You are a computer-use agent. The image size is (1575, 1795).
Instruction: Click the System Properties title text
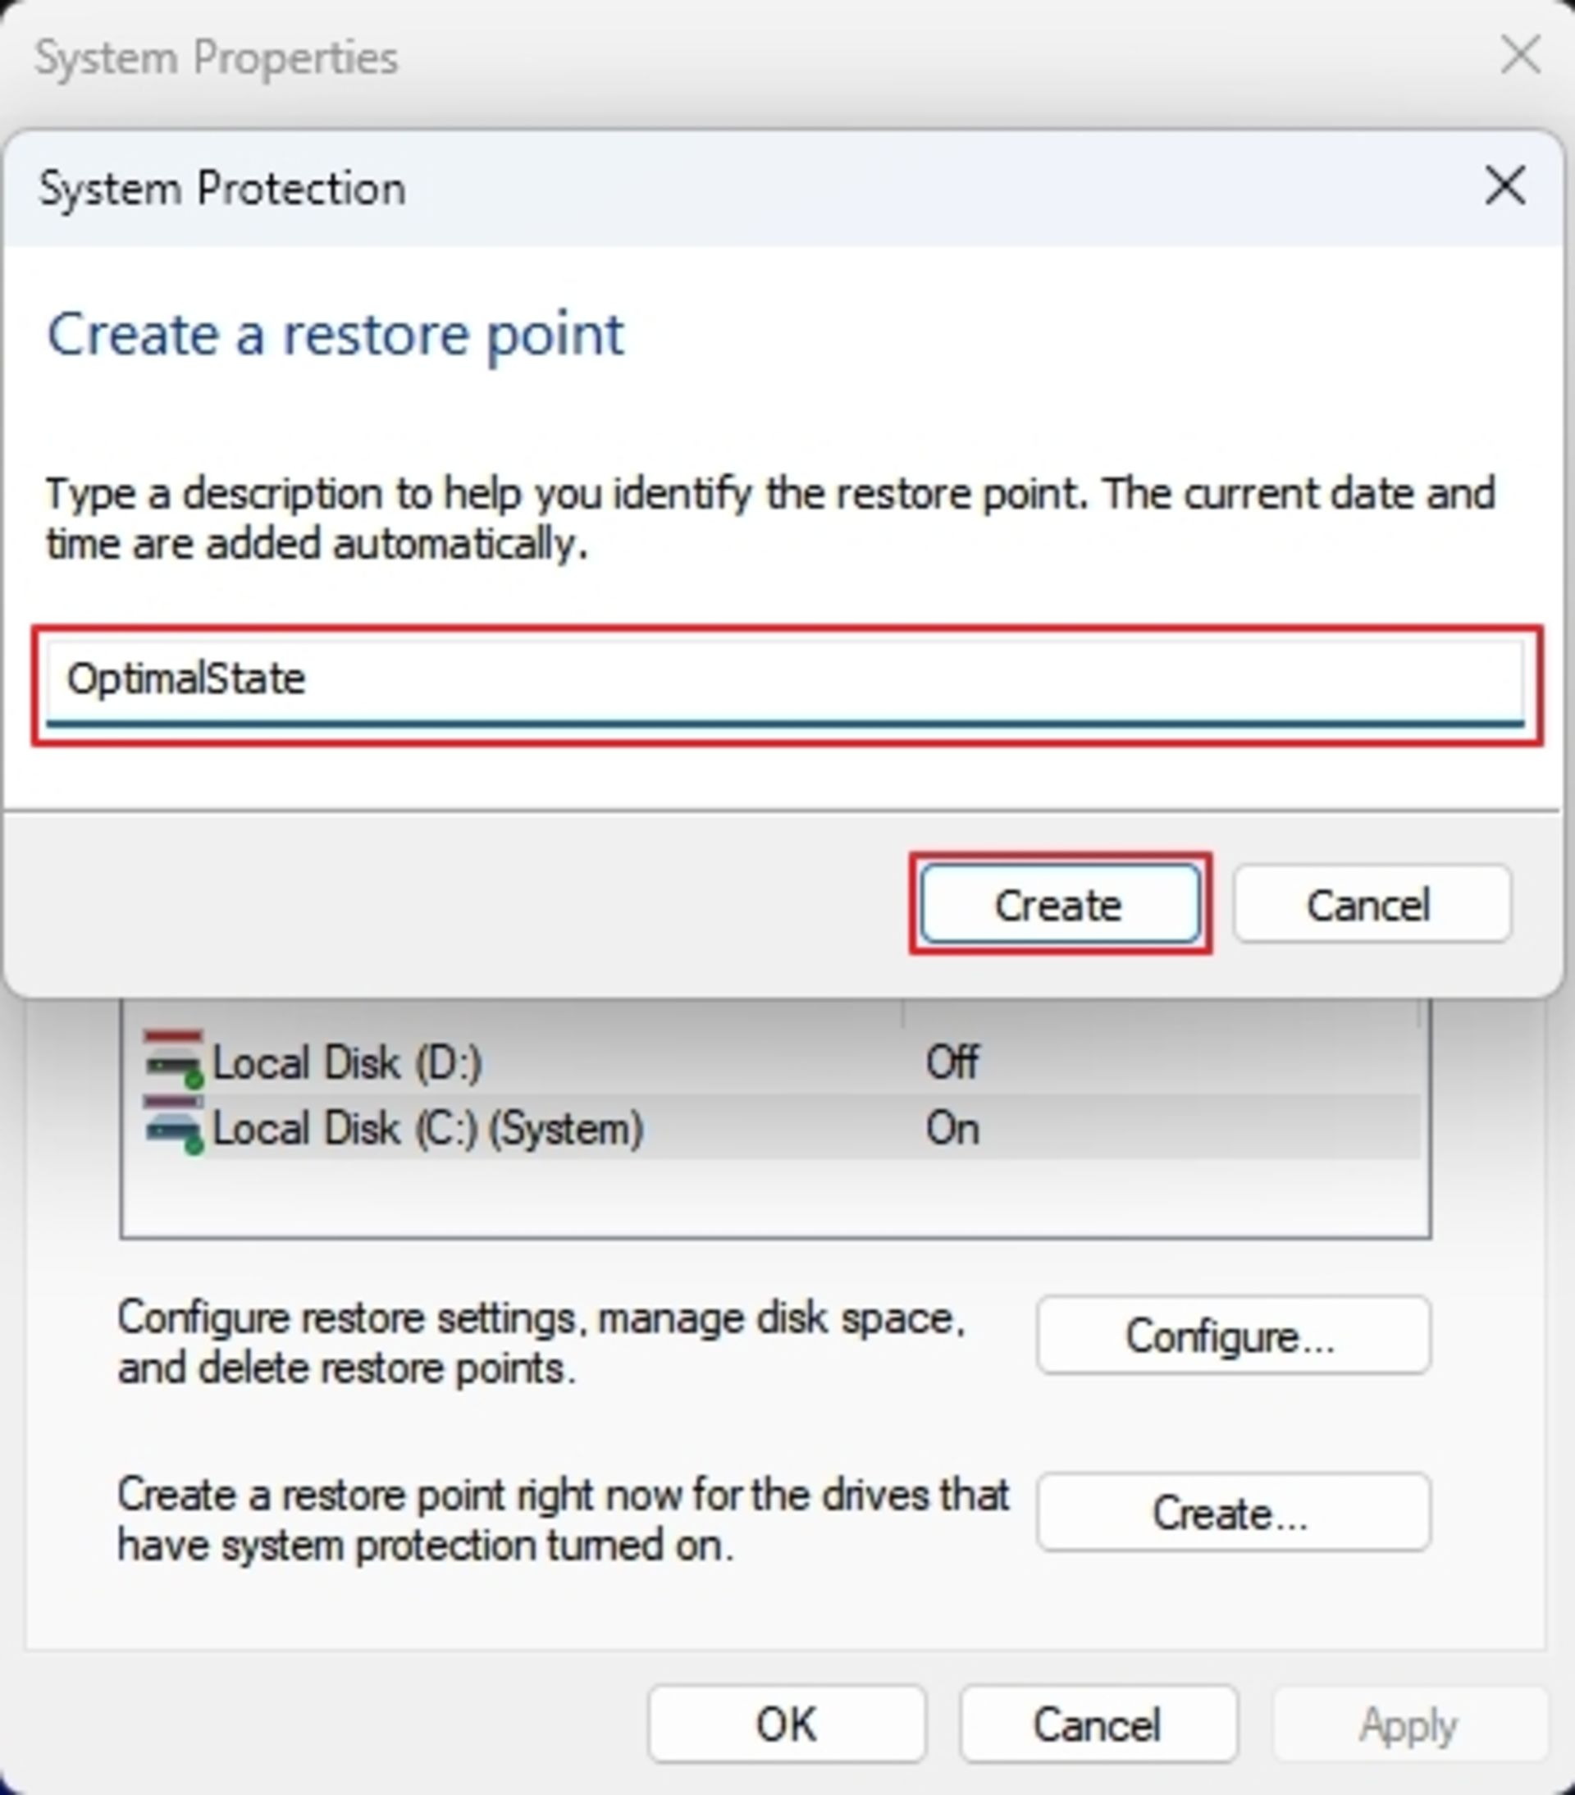(216, 59)
